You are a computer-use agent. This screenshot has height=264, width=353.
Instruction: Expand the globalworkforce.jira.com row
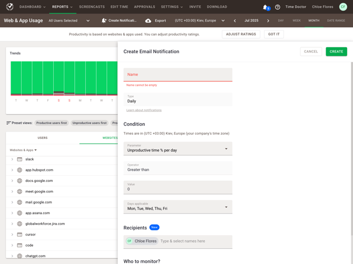[x=12, y=224]
